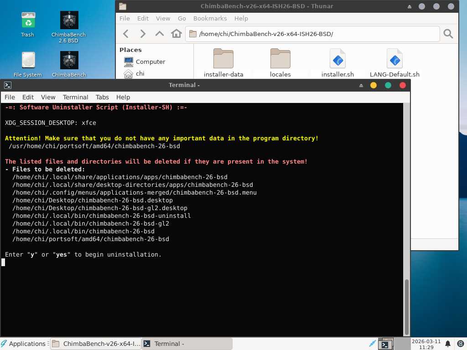Switch to ChimbaBench-v26-x64 Thunar taskbar button
The width and height of the screenshot is (467, 350).
tap(96, 344)
